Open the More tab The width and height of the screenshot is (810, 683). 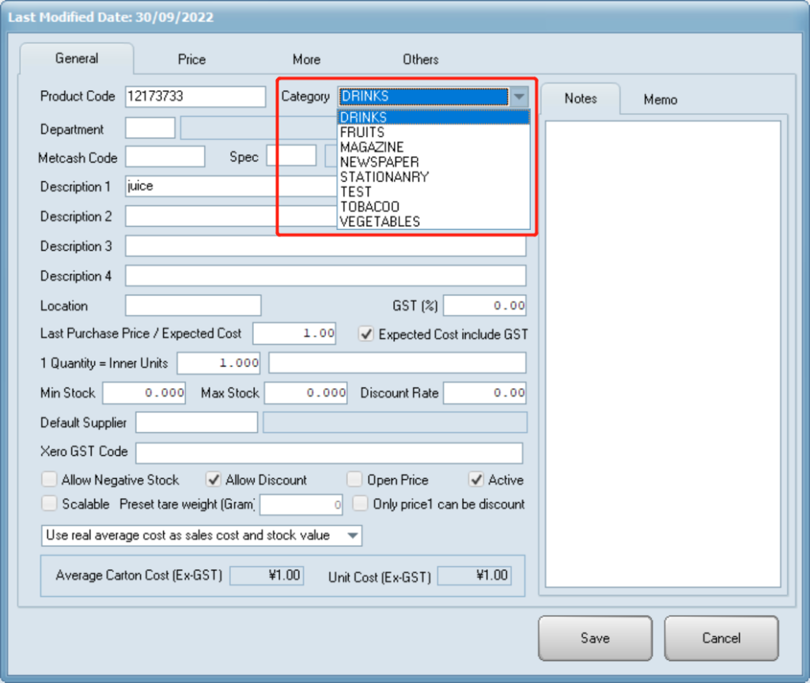[x=306, y=59]
